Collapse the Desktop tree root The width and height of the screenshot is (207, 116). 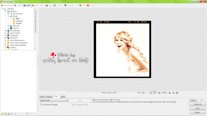coord(3,9)
